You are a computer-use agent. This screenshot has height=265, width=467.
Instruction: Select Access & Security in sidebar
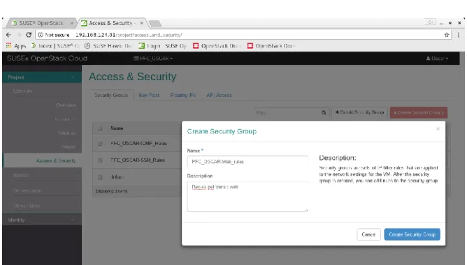(56, 160)
